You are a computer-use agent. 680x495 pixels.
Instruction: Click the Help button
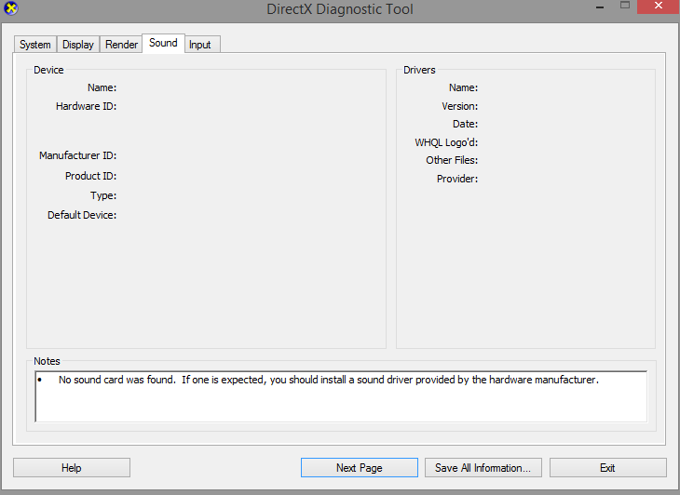point(72,468)
